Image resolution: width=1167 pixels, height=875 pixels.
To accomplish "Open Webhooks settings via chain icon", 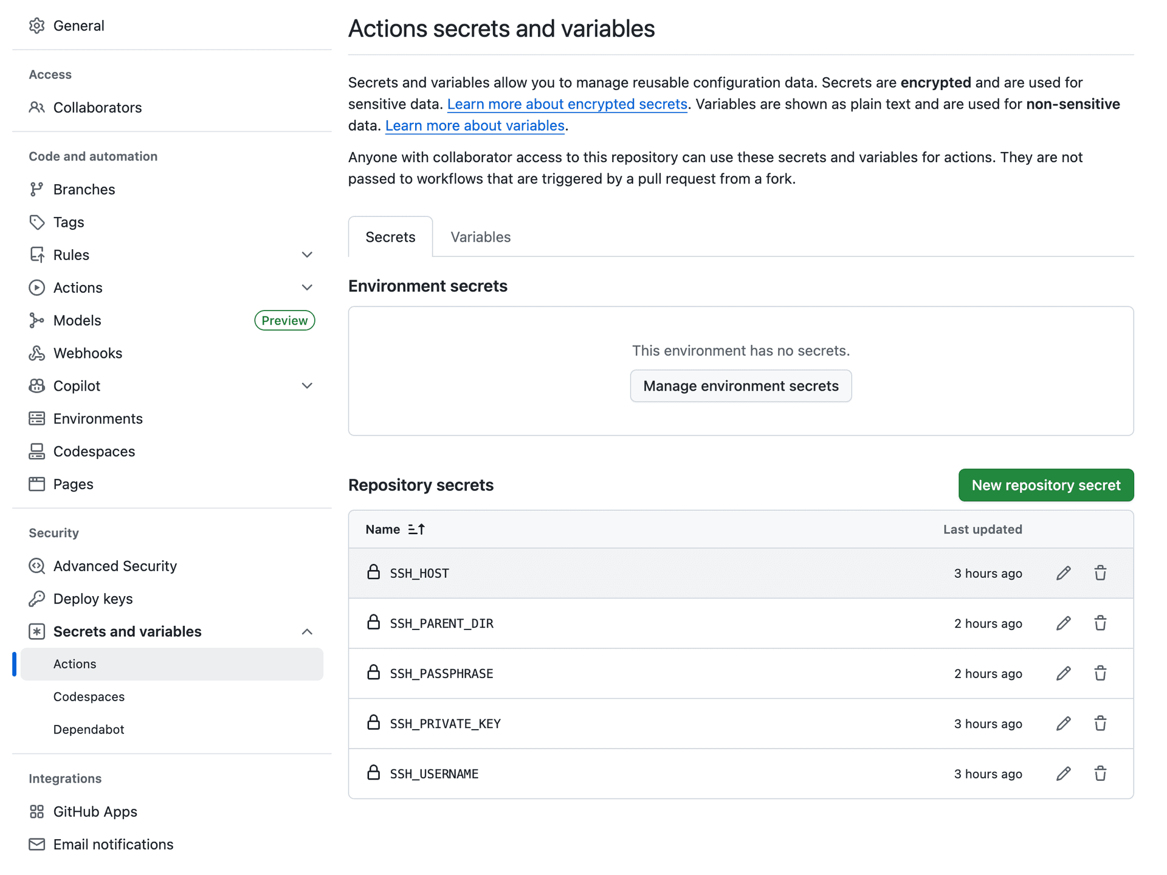I will [37, 352].
